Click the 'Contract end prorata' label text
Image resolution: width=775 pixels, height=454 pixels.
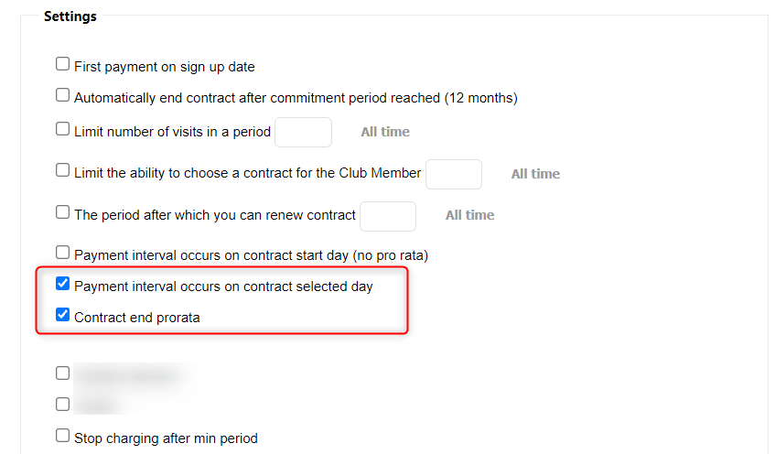(136, 318)
